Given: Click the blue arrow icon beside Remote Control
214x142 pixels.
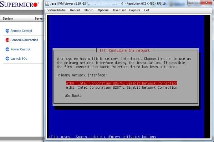Looking at the screenshot, I should coord(7,31).
